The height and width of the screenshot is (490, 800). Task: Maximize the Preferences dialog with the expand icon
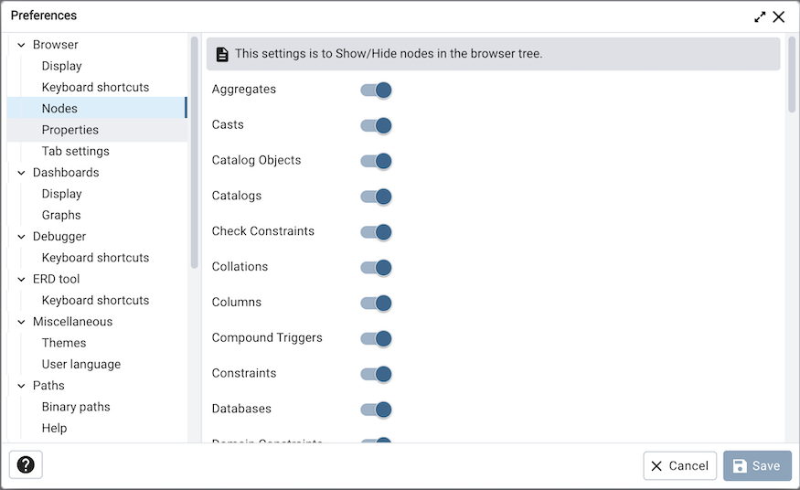point(760,16)
